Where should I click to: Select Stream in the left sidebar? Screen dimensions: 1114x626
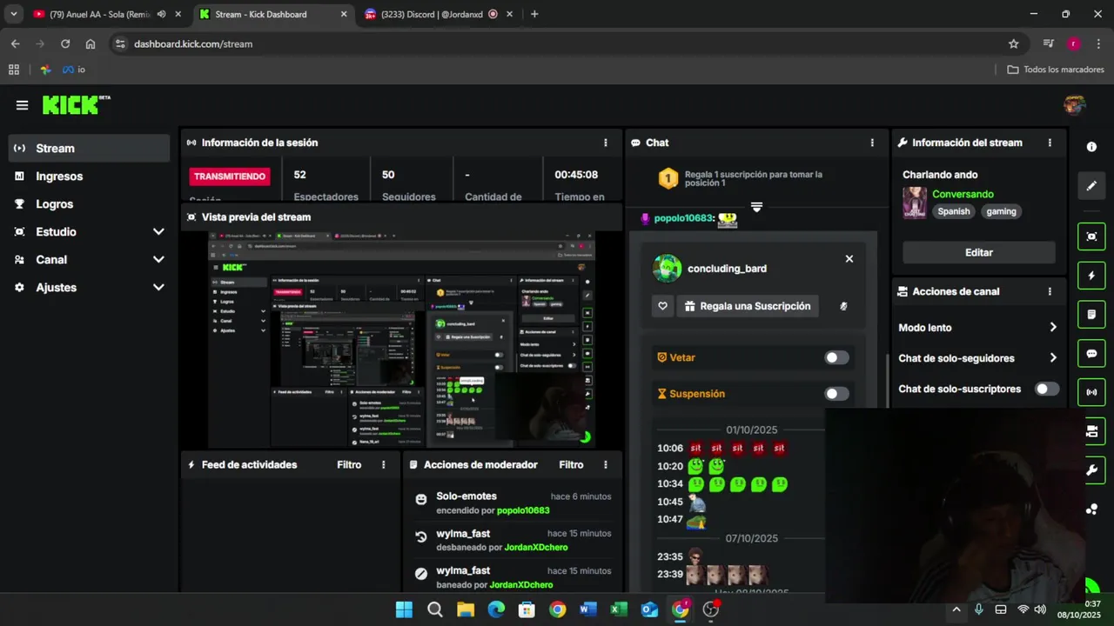click(89, 149)
